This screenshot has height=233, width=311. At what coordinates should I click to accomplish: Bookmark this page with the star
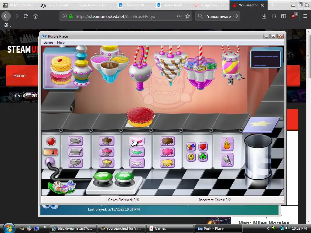click(188, 16)
